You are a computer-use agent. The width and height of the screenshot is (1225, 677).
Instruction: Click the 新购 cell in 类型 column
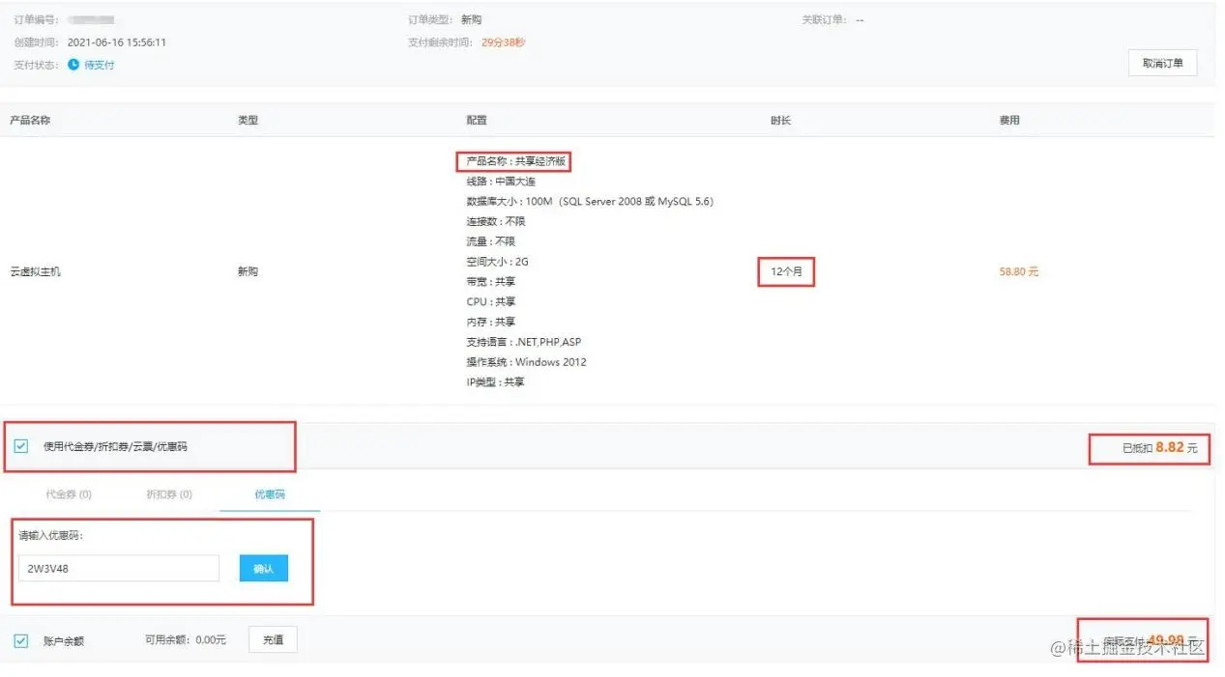[x=248, y=272]
